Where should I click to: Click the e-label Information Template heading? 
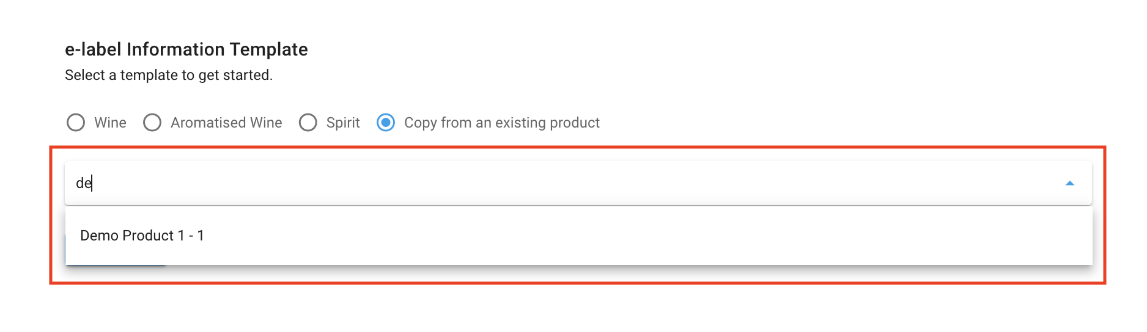(x=186, y=49)
